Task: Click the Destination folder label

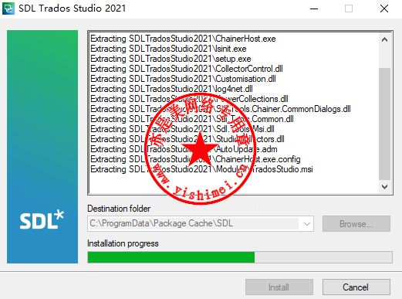Action: tap(119, 209)
